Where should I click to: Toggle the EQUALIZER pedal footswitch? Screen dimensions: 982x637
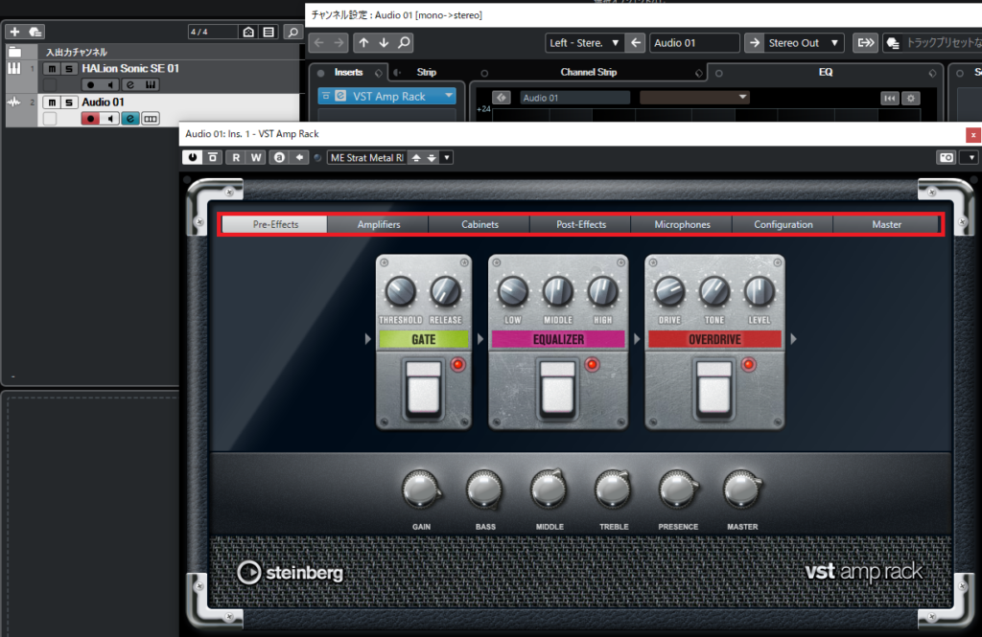(558, 388)
